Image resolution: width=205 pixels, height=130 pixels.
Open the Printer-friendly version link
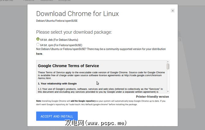tap(152, 97)
